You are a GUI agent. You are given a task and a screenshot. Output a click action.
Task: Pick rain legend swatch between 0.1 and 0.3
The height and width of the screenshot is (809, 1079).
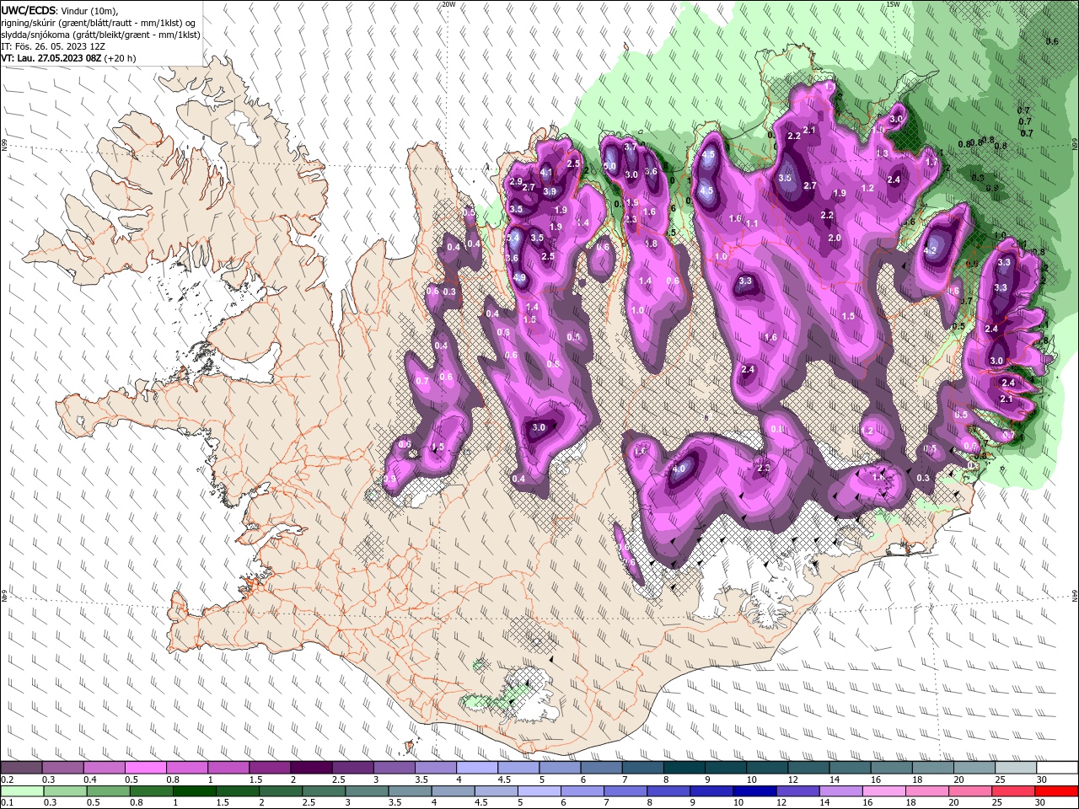pyautogui.click(x=21, y=791)
